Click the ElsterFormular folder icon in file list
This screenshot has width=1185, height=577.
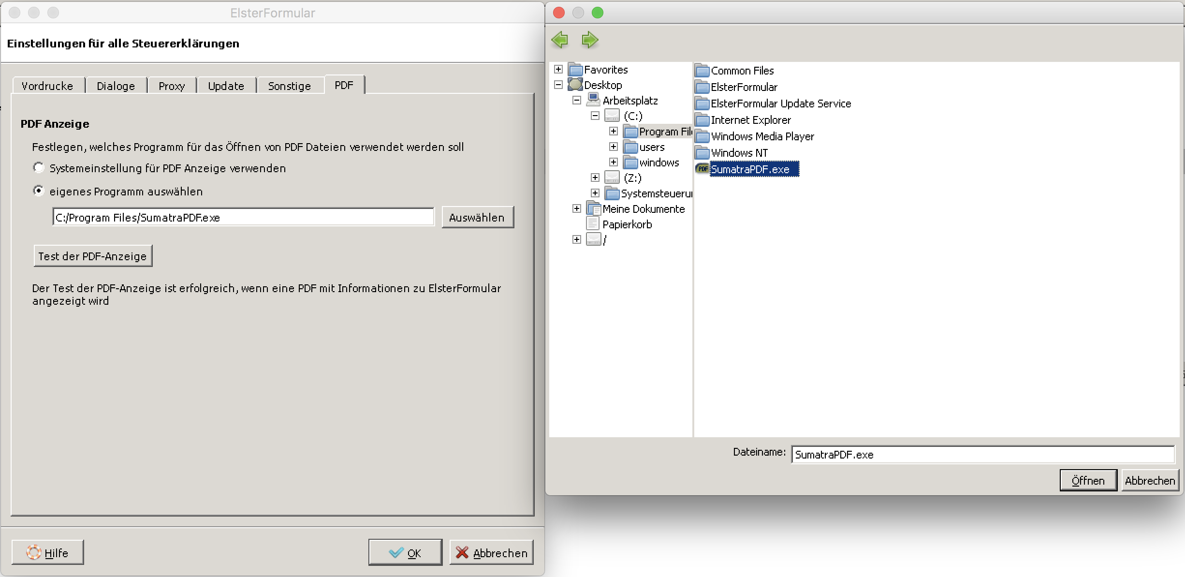click(702, 87)
